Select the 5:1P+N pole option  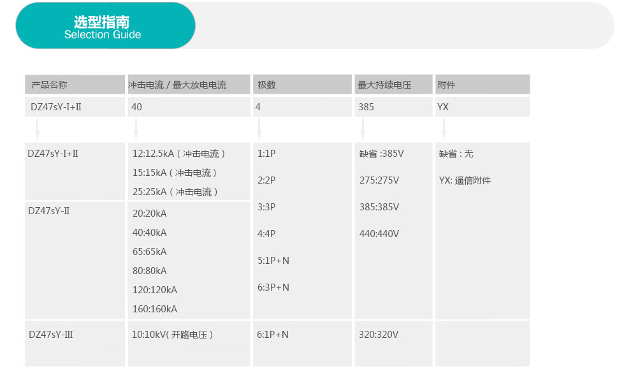coord(273,261)
